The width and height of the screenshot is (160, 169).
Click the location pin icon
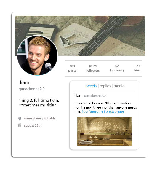20,119
